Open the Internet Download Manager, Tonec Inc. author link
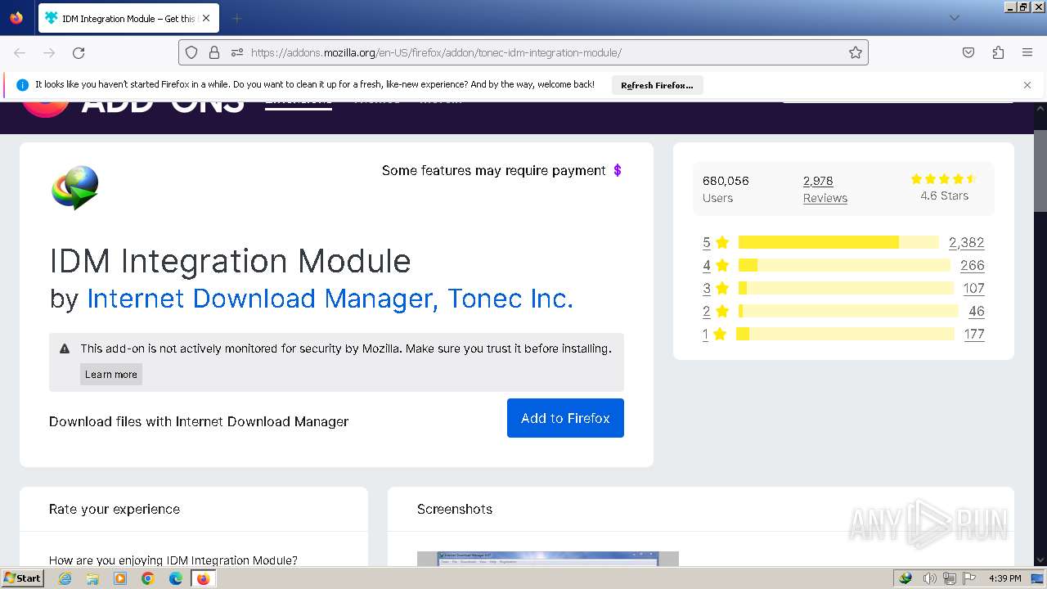The width and height of the screenshot is (1047, 589). pyautogui.click(x=330, y=299)
